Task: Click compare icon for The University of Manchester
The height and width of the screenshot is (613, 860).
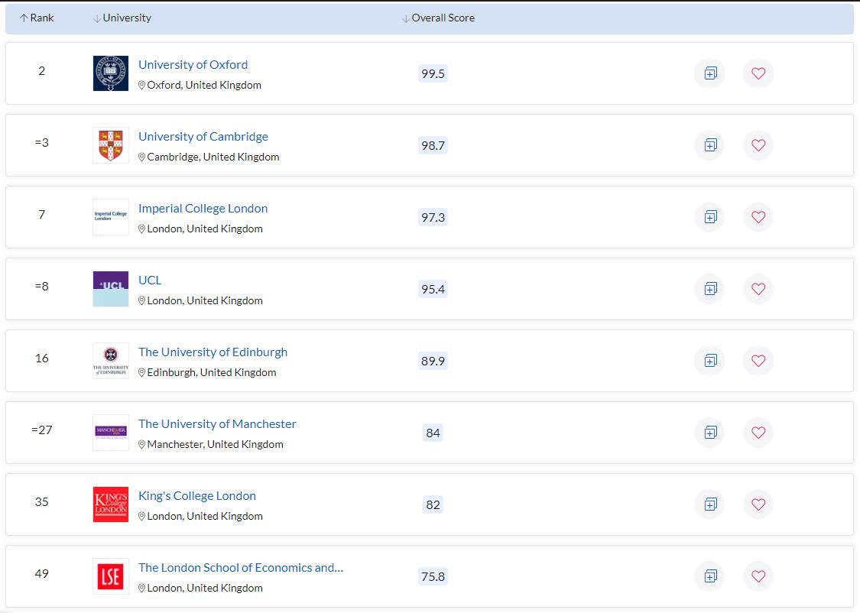Action: click(710, 433)
